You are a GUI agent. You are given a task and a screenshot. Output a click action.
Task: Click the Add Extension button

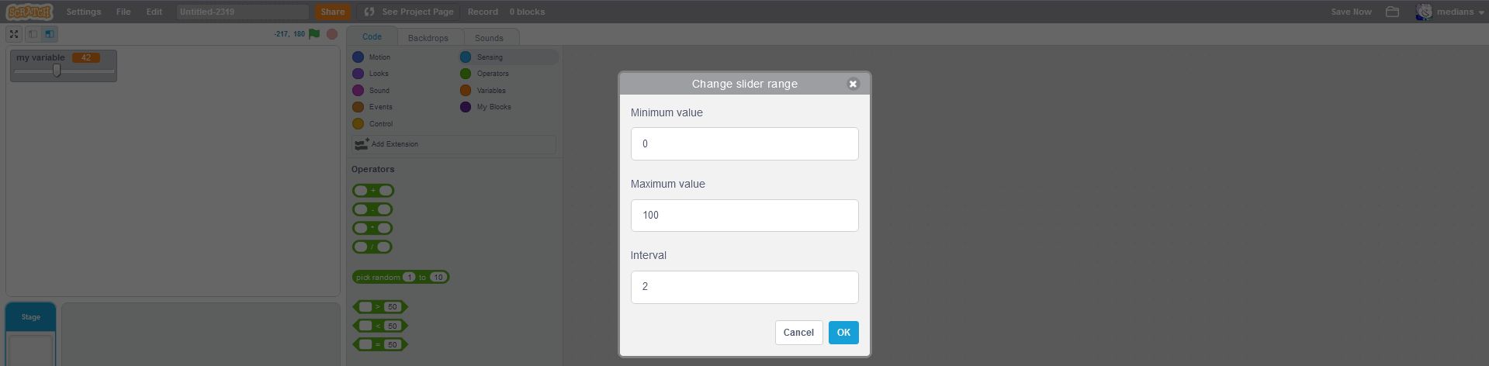click(453, 144)
